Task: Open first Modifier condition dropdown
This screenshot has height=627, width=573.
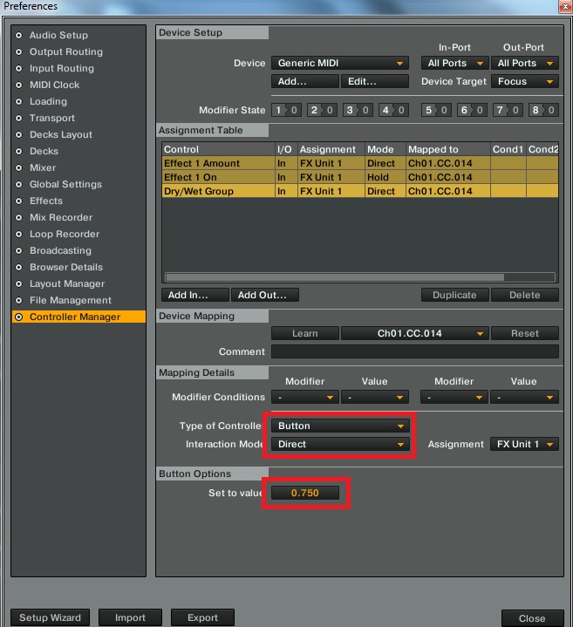Action: [x=305, y=398]
